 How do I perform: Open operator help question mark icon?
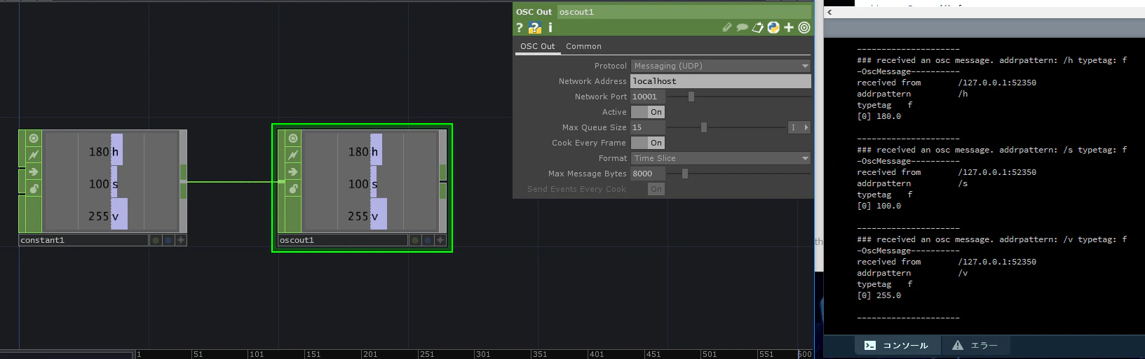(x=520, y=27)
